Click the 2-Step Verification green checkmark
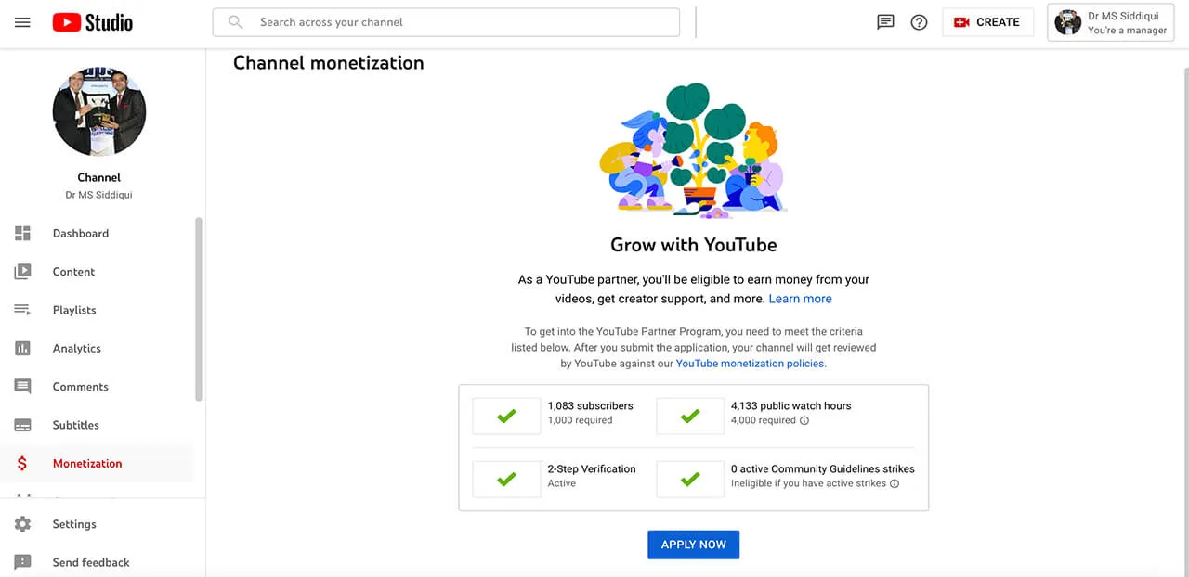This screenshot has height=577, width=1189. [506, 480]
